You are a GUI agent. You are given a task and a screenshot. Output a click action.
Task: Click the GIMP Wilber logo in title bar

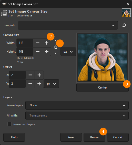tap(4, 4)
